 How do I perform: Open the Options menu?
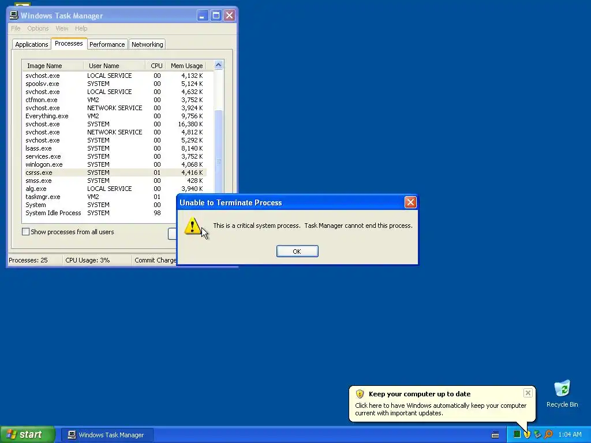tap(38, 28)
